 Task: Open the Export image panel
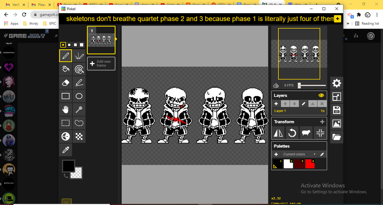[x=336, y=124]
